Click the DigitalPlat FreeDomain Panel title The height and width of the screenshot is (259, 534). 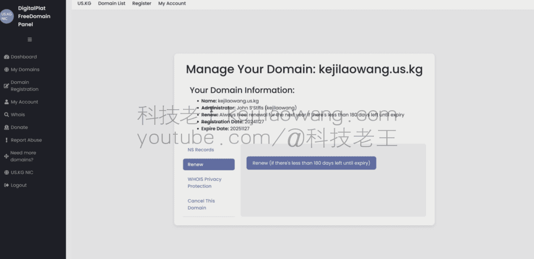click(34, 16)
